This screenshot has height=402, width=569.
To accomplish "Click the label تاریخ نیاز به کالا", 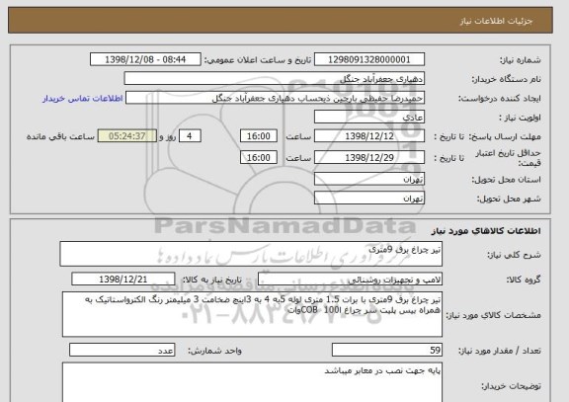I will (x=211, y=280).
